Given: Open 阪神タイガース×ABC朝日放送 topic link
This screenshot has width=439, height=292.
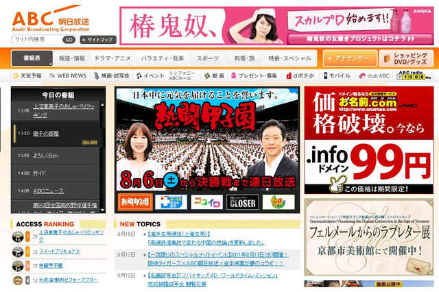Looking at the screenshot, I should pos(215,263).
